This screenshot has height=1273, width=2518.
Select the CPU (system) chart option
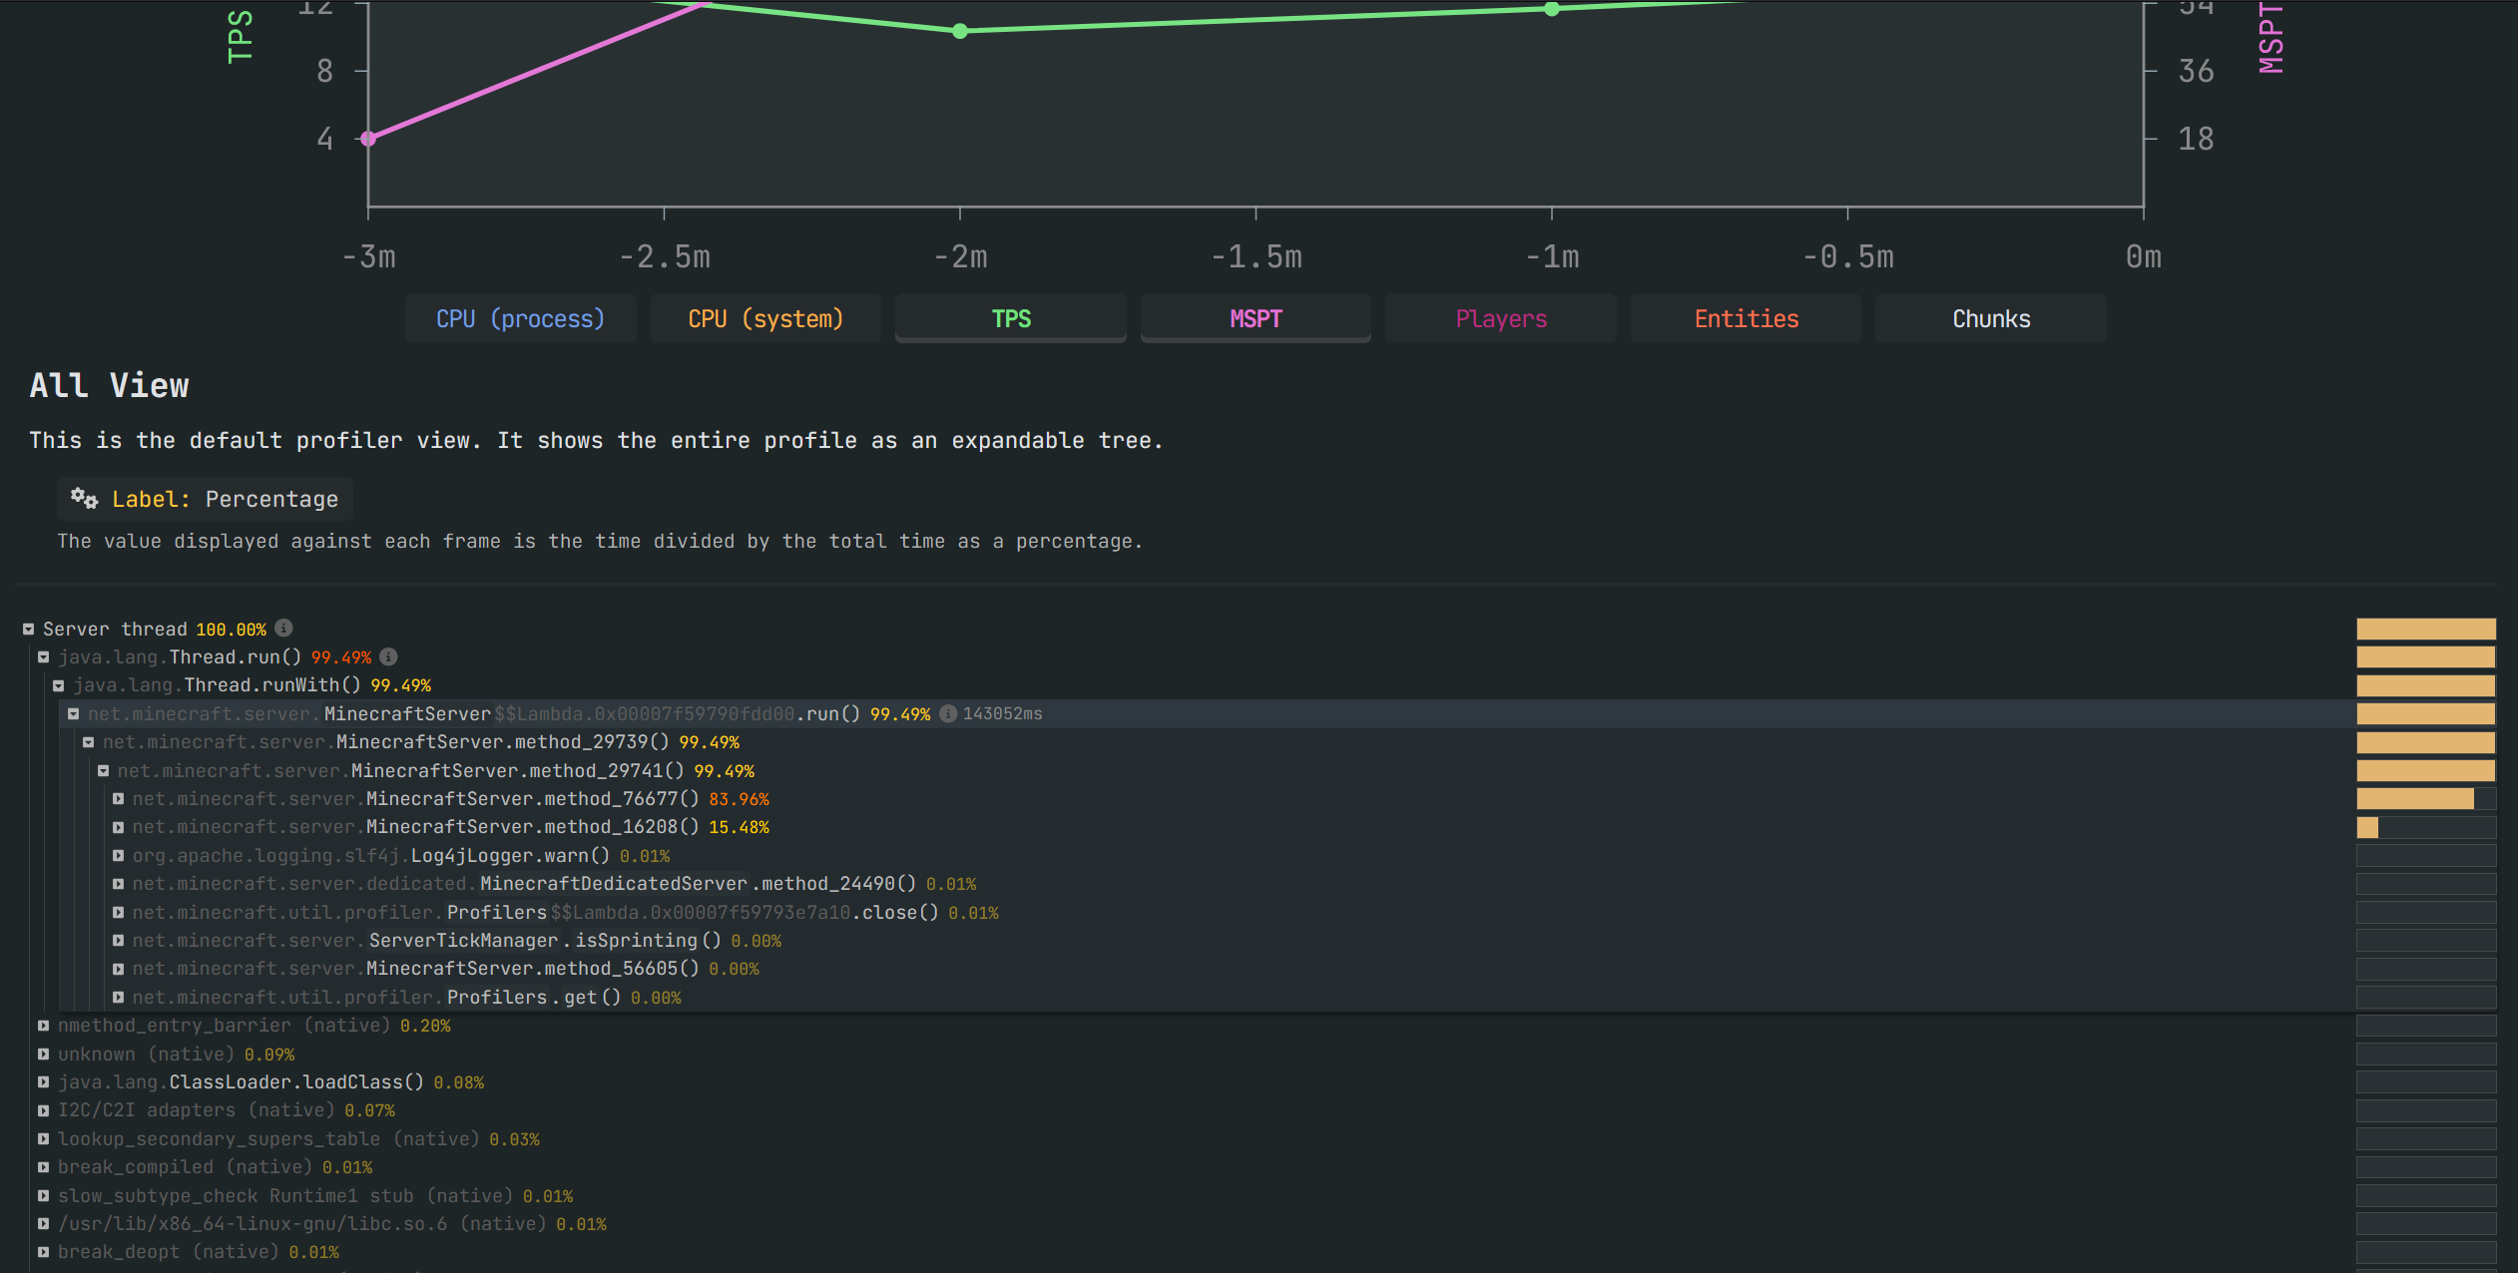(x=764, y=318)
